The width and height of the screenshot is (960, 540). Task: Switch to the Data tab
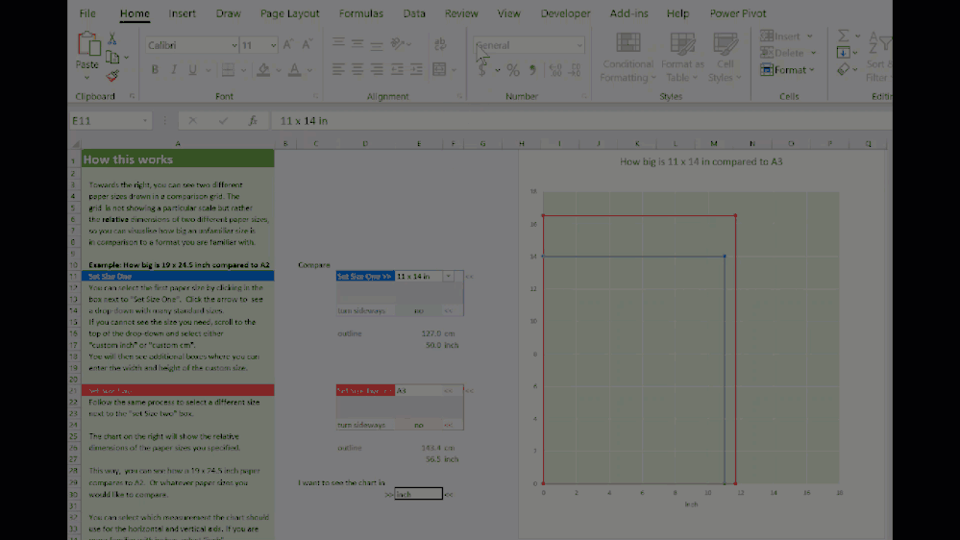[414, 13]
